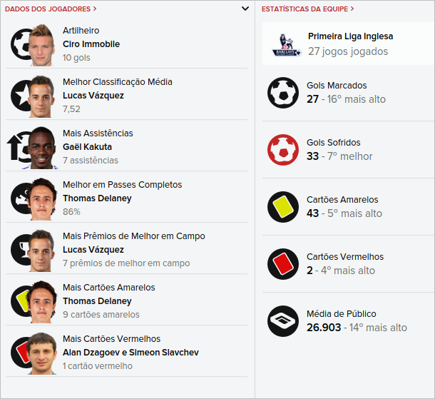The image size is (435, 399).
Task: Open the Mais Cartões Amarelos player photo
Action: click(x=42, y=301)
